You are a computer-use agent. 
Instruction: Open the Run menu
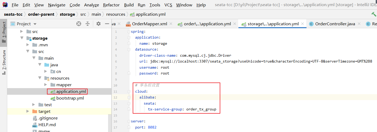[142, 5]
